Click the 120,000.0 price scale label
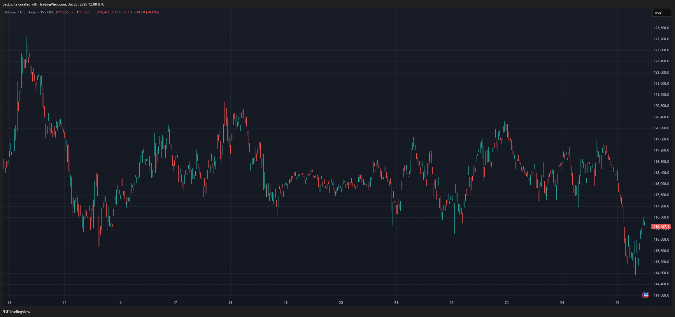The height and width of the screenshot is (317, 675). pos(661,128)
